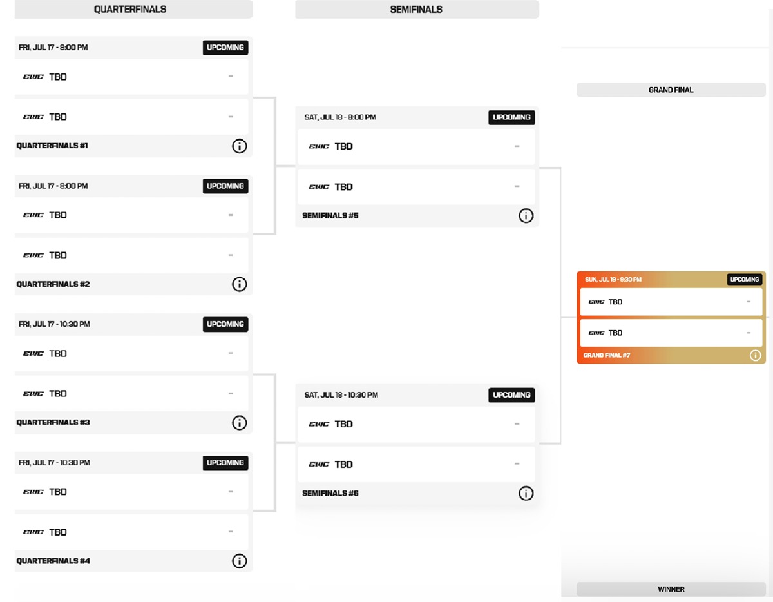Viewport: 773px width, 602px height.
Task: Click the Upcoming badge on Grand Final match
Action: [745, 280]
